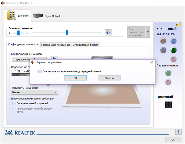This screenshot has height=144, width=185.
Task: Click the mute speaker icon button
Action: pos(108,32)
